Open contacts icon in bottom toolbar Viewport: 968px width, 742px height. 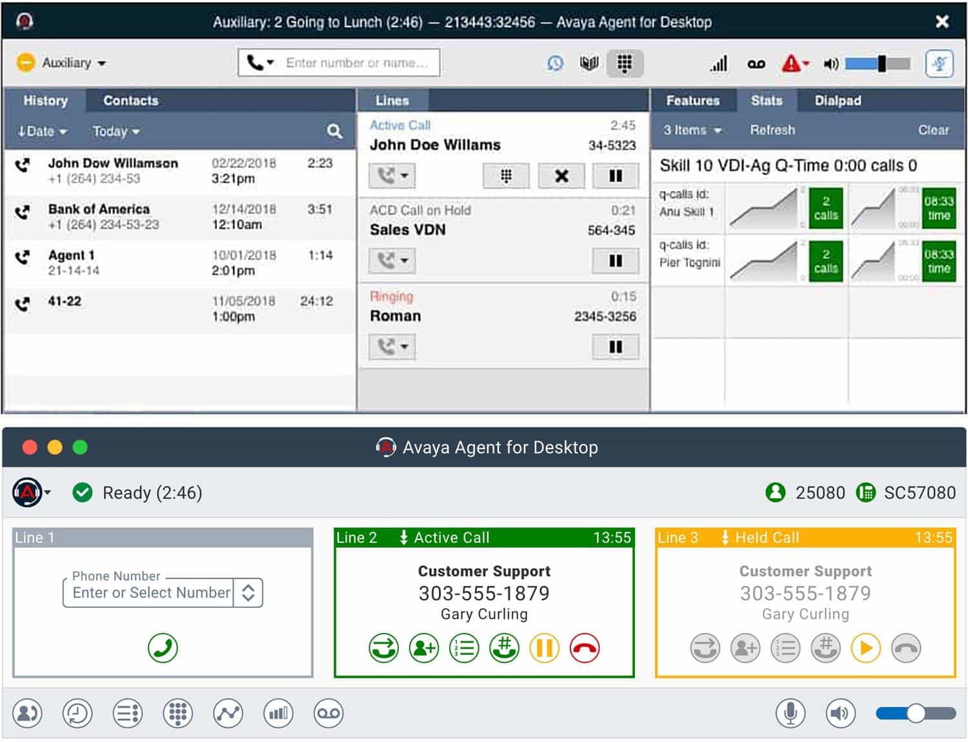pyautogui.click(x=27, y=714)
